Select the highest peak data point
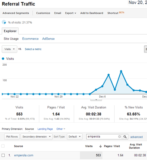This screenshot has width=147, height=161. [x=121, y=71]
